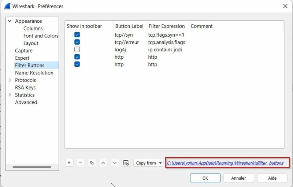Viewport: 293px width, 187px height.
Task: Select RSA Keys preferences
Action: coord(25,88)
